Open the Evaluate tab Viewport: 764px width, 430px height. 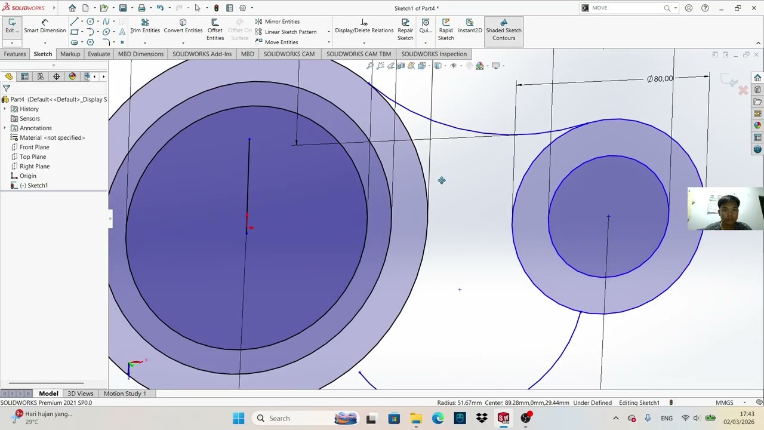98,54
